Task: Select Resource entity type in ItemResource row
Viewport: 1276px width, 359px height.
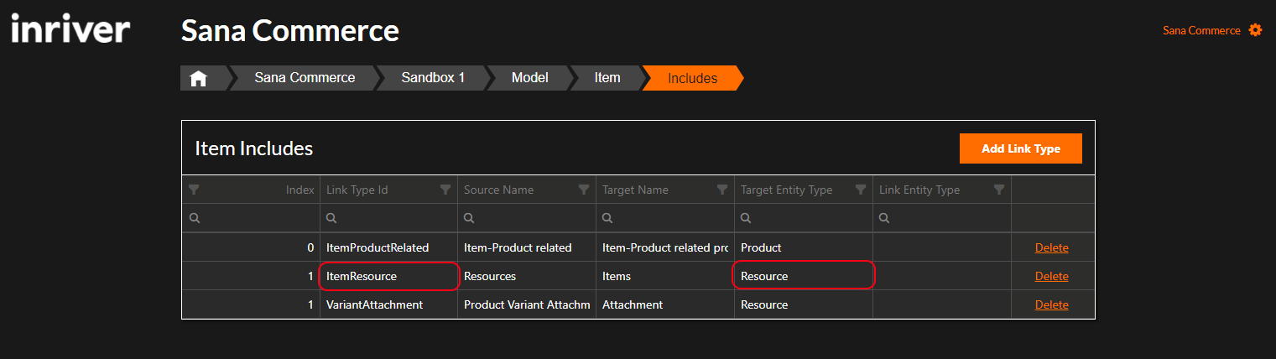Action: click(804, 276)
